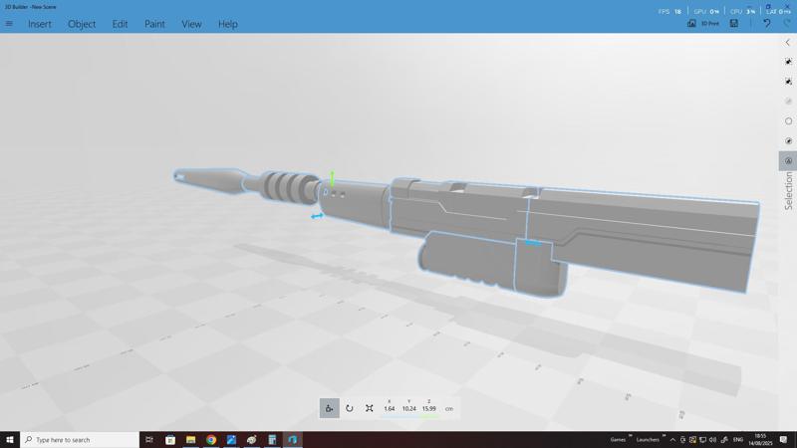
Task: Open the Calculator app on the taskbar
Action: pos(272,439)
